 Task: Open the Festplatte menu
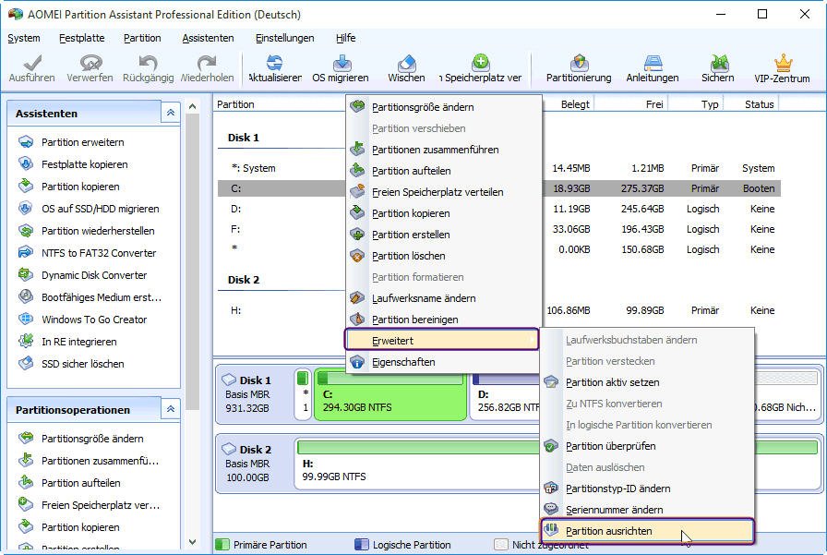(82, 38)
